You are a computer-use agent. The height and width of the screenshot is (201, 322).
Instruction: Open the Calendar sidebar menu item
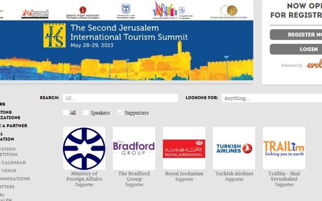pyautogui.click(x=13, y=163)
